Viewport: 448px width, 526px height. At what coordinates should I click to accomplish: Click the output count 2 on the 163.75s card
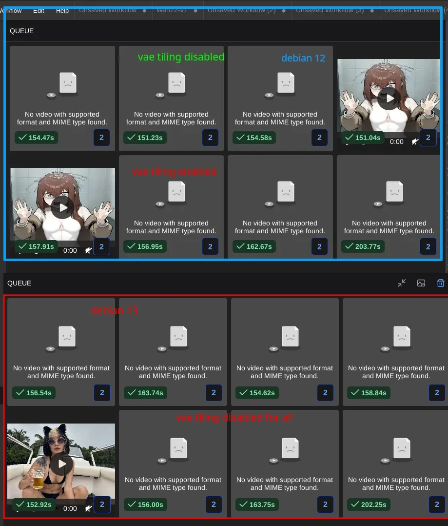(x=325, y=505)
